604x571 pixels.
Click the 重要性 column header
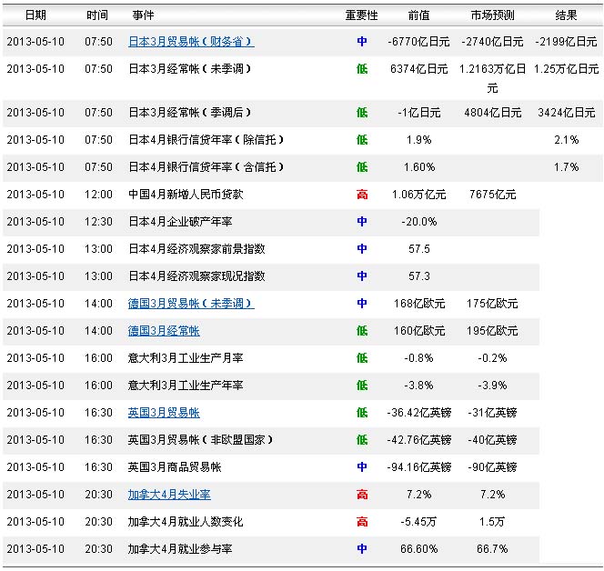point(361,15)
